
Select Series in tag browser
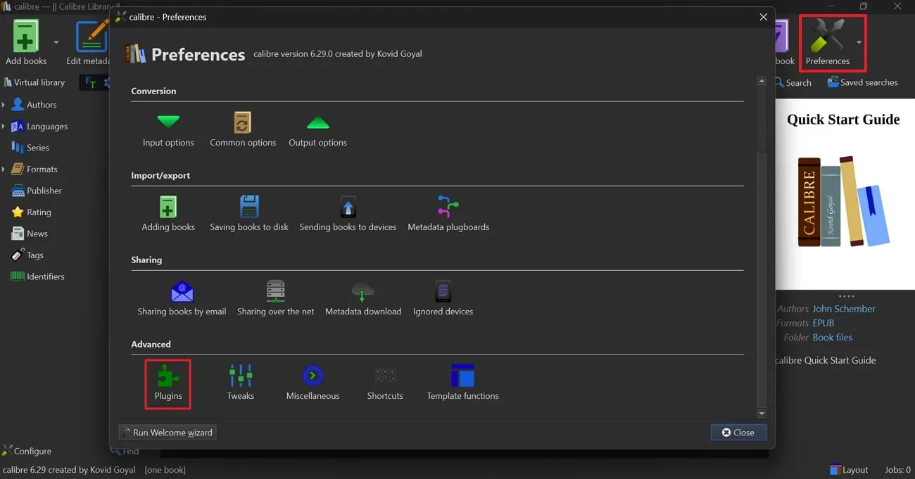pyautogui.click(x=30, y=148)
